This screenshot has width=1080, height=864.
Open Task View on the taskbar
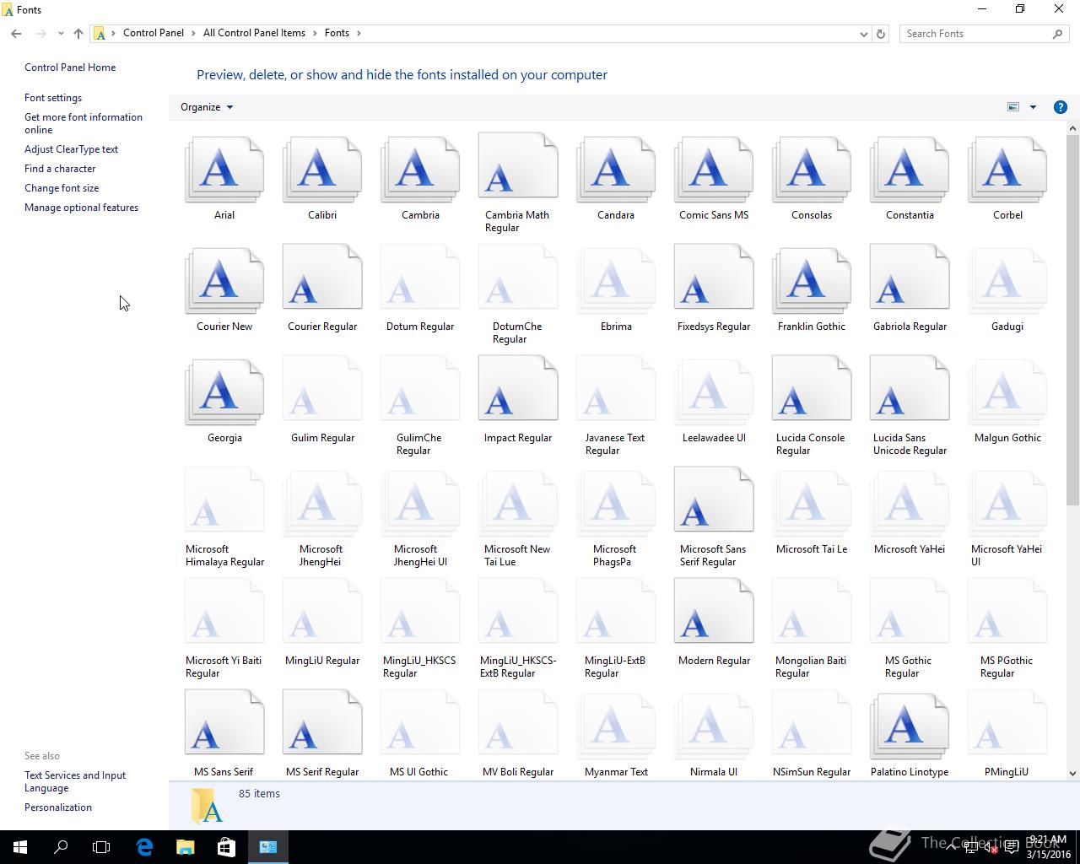click(x=101, y=847)
